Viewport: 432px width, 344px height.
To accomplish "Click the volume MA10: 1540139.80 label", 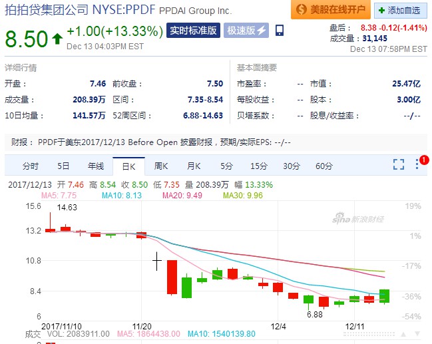I will 222,334.
